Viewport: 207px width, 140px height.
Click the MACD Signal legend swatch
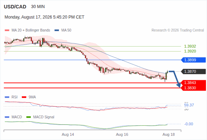click(x=28, y=117)
